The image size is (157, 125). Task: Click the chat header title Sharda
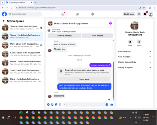click(x=71, y=23)
